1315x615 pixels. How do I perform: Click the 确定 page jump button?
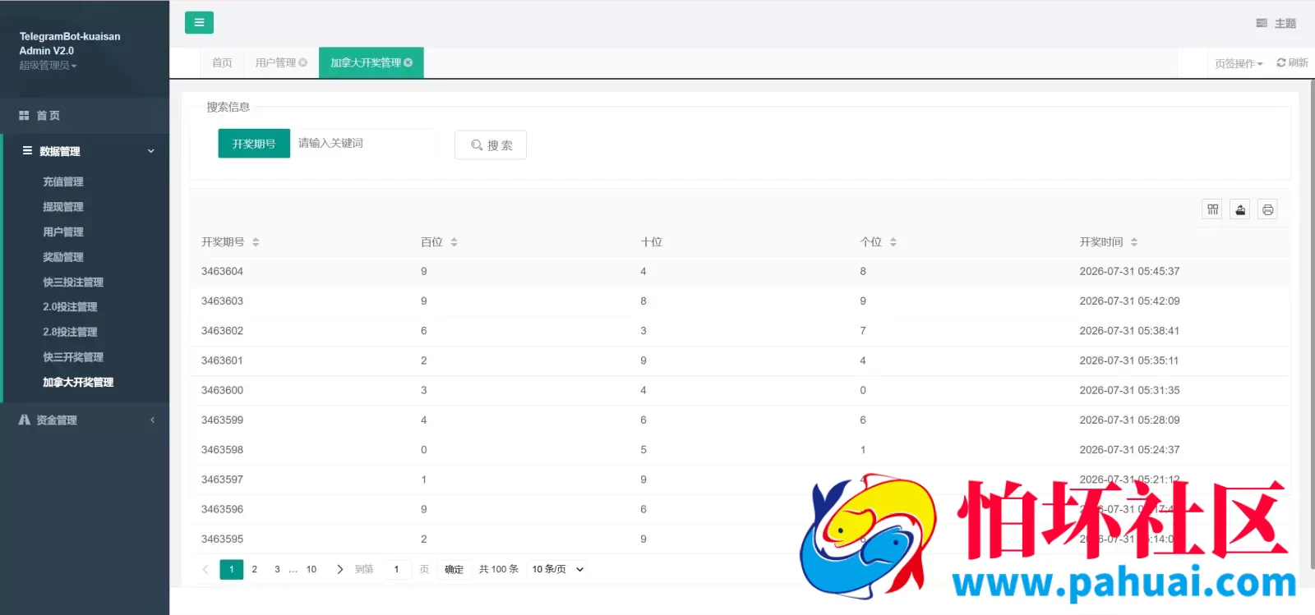(x=454, y=569)
